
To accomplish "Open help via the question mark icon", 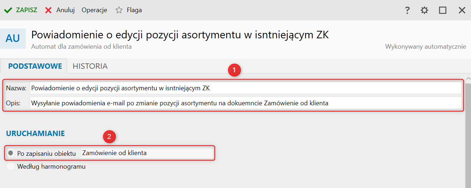I will pos(407,10).
